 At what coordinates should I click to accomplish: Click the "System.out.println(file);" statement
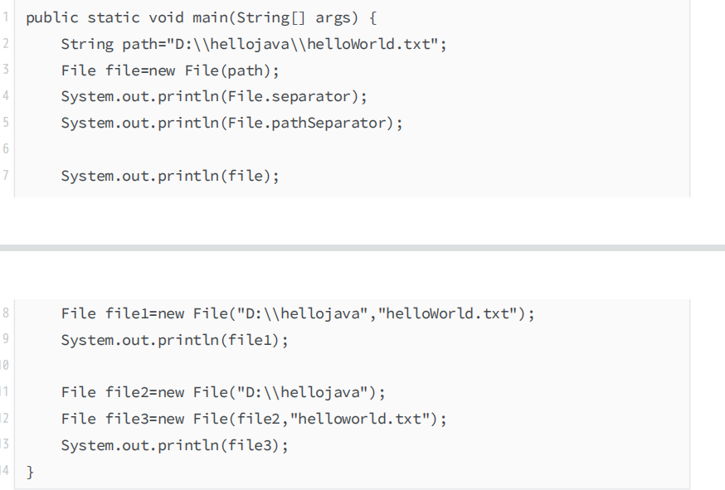click(170, 176)
